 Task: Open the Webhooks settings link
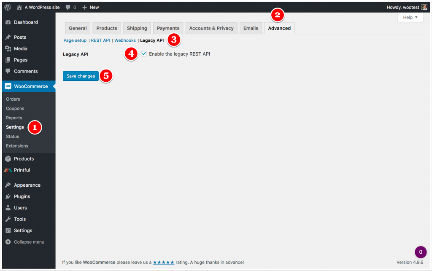tap(125, 40)
